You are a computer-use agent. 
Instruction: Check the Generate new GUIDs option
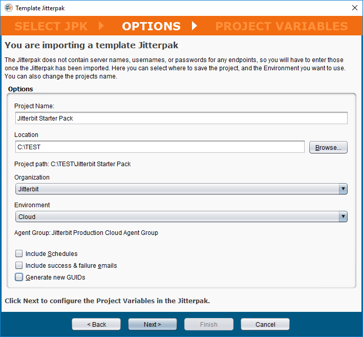coord(19,277)
